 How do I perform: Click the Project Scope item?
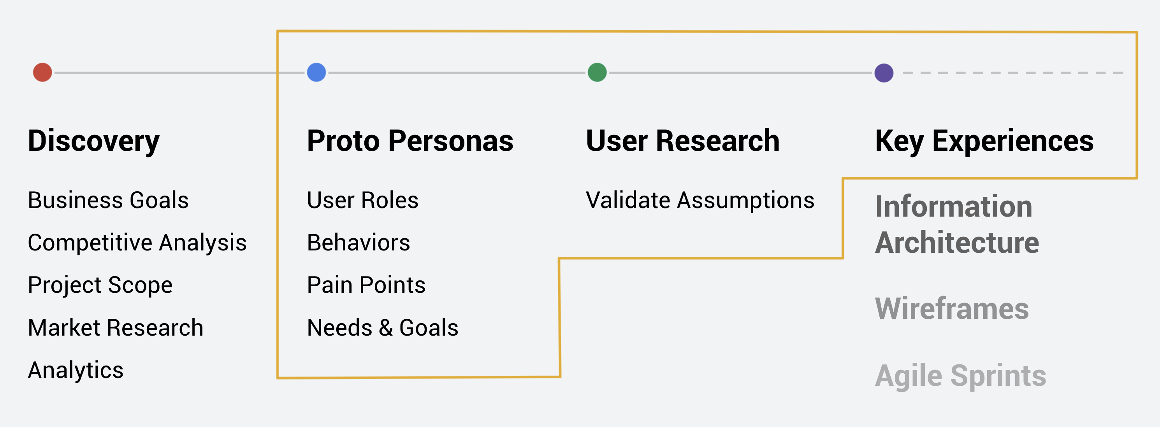[100, 285]
